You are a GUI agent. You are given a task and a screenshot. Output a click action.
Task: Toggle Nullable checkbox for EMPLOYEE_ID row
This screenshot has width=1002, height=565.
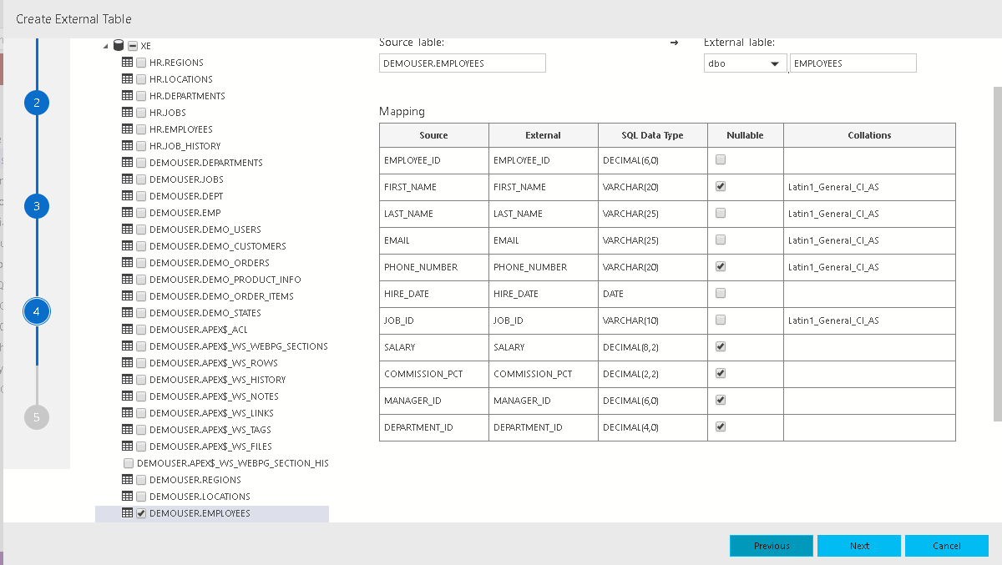tap(721, 159)
